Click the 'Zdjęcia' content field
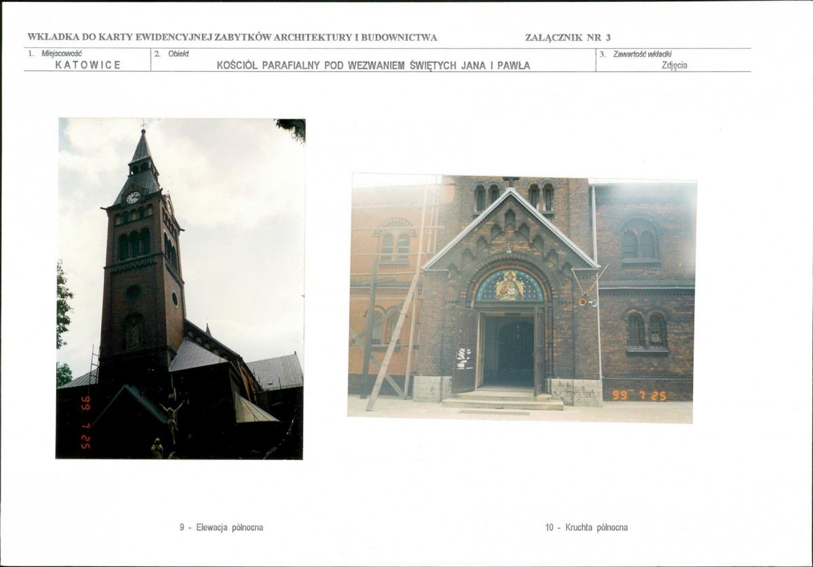813x567 pixels. 674,66
